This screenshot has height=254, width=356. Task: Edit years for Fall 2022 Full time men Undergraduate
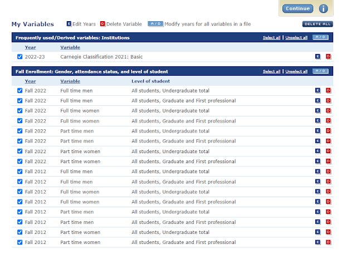point(318,91)
